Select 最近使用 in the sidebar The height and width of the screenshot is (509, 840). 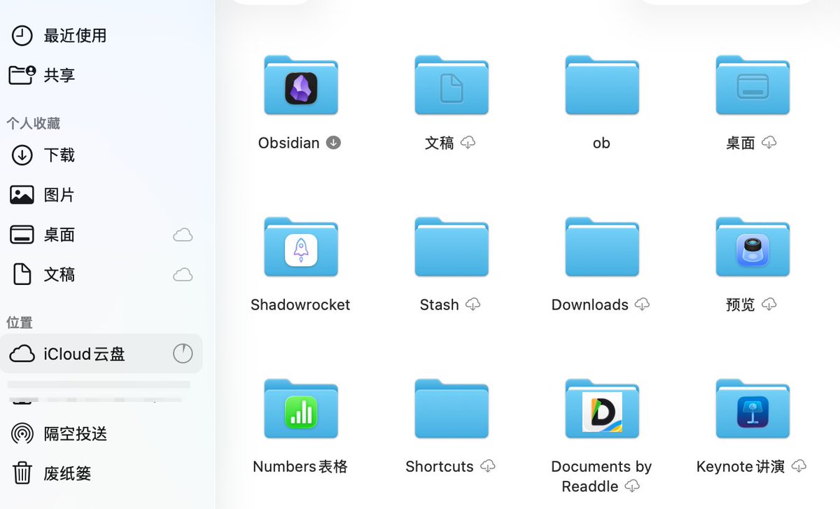[x=101, y=36]
